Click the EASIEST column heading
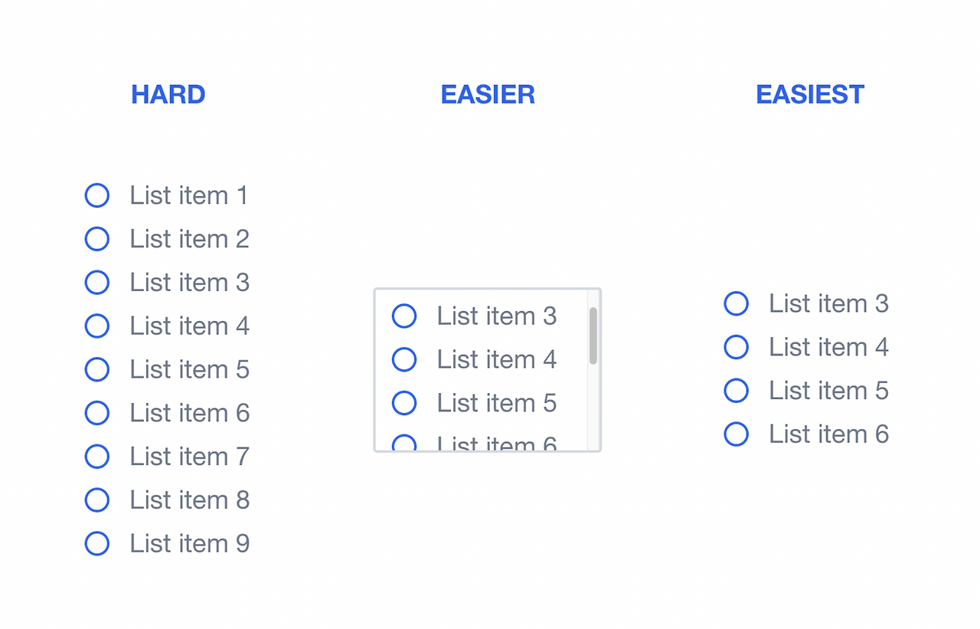This screenshot has height=629, width=980. click(x=810, y=95)
